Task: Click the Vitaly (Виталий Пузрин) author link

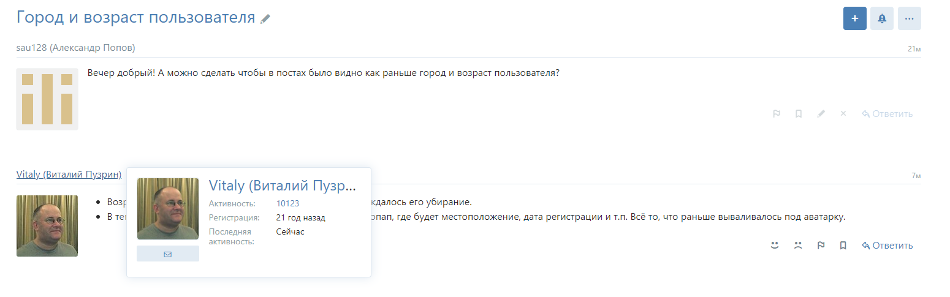Action: (x=69, y=175)
